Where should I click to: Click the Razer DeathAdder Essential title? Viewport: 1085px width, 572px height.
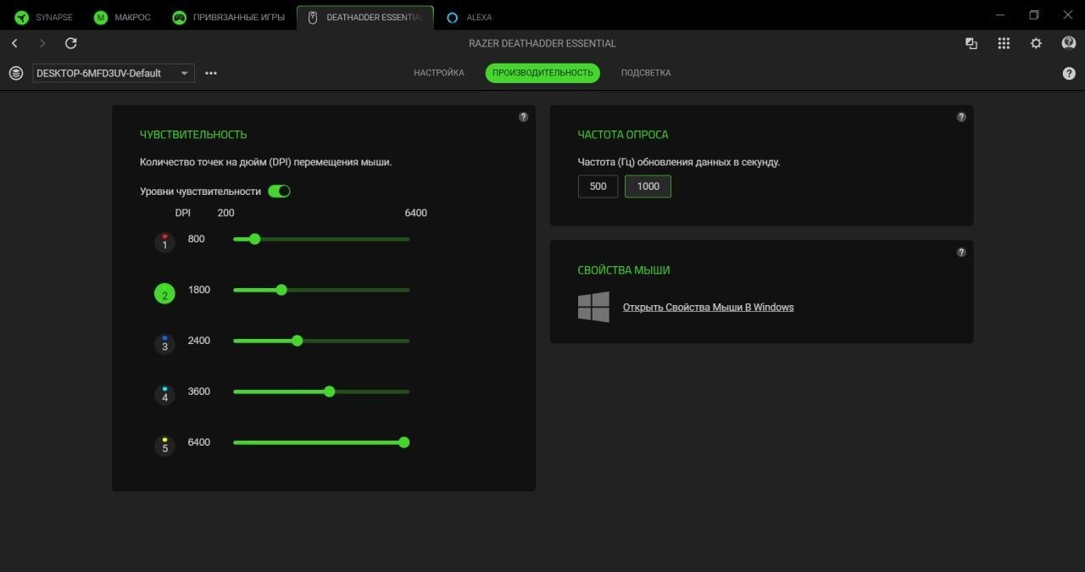(x=542, y=43)
